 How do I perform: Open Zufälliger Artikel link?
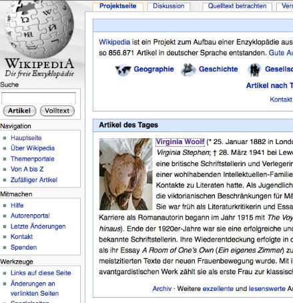(x=34, y=180)
